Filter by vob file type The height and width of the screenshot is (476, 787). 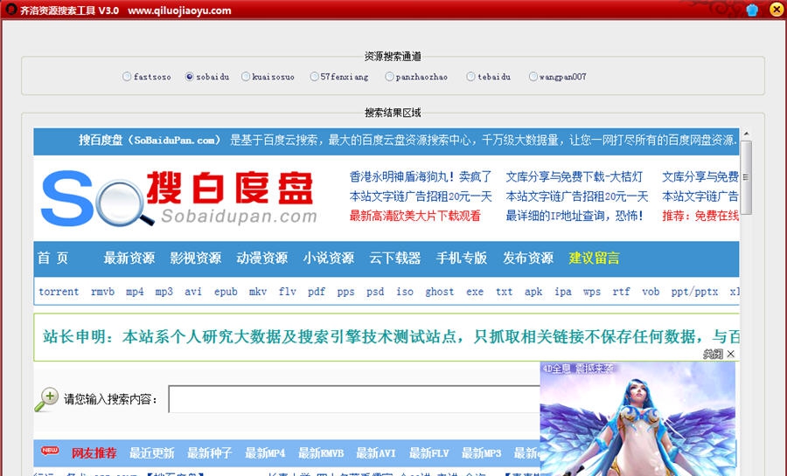651,292
